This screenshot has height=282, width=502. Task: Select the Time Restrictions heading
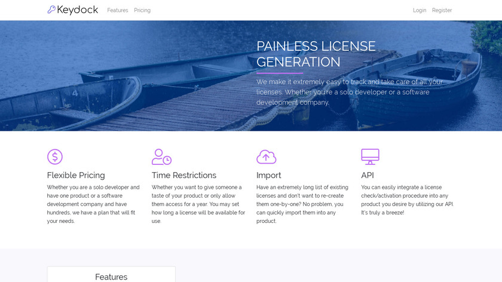coord(184,176)
